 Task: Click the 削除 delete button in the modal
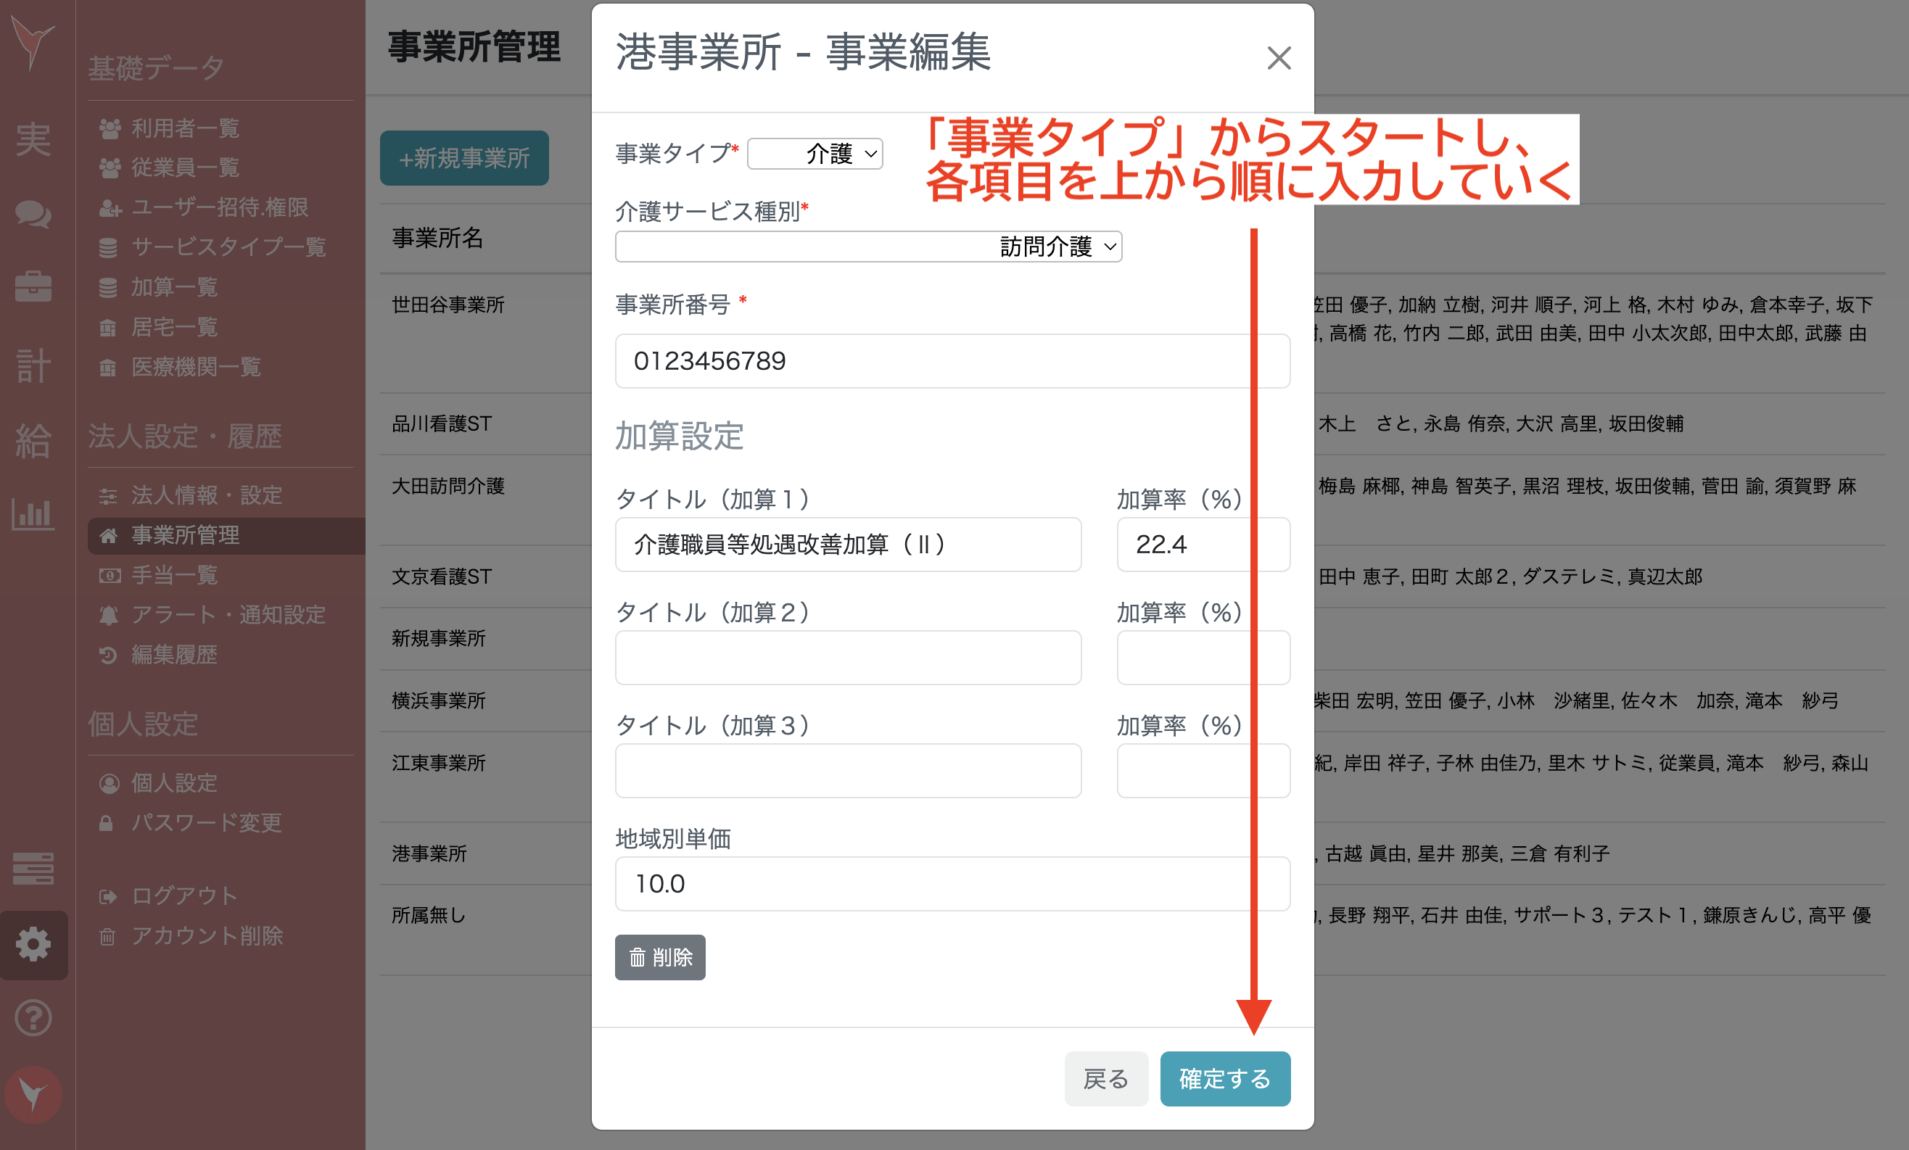coord(659,957)
